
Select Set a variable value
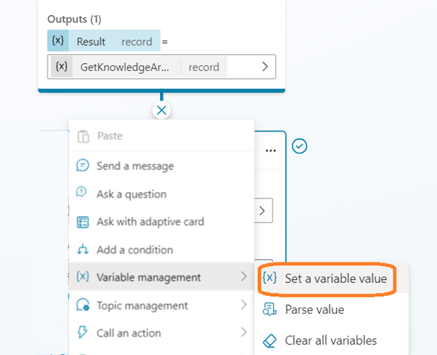335,278
